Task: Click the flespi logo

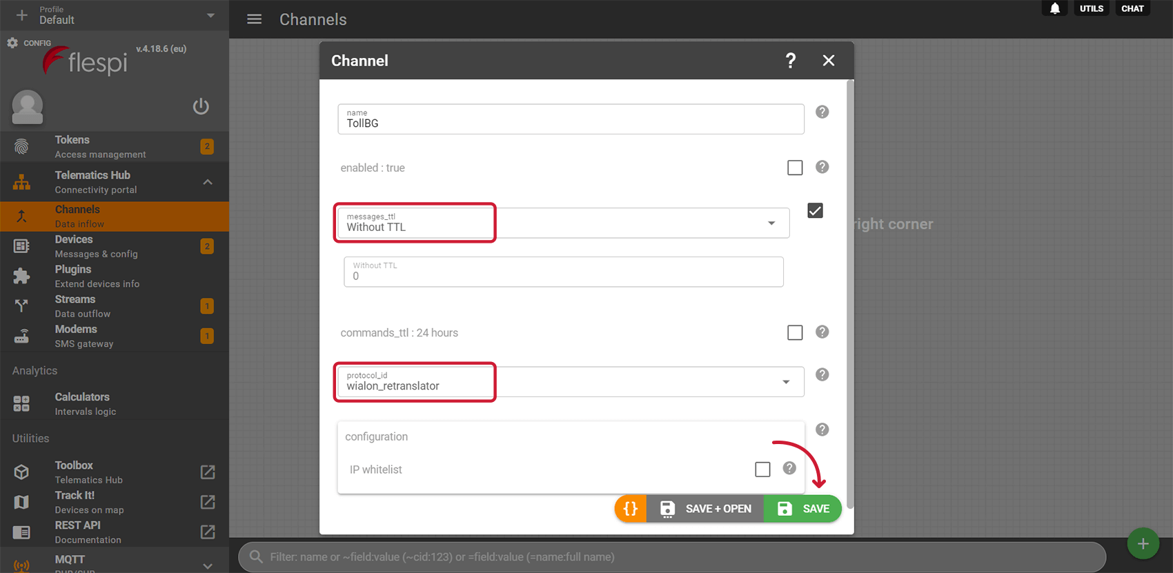Action: pos(86,61)
